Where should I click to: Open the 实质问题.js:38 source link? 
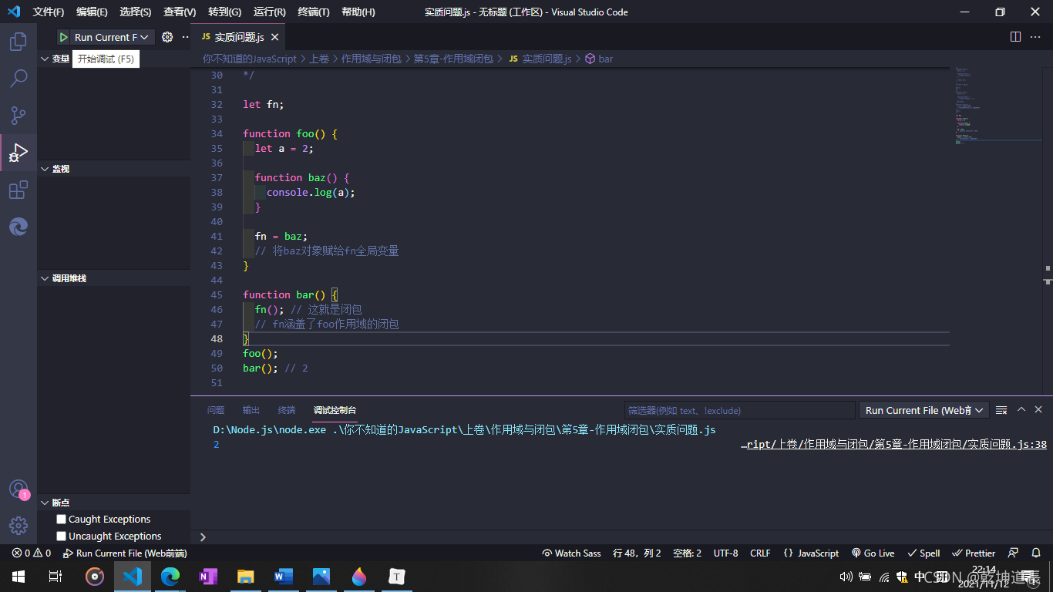point(893,445)
